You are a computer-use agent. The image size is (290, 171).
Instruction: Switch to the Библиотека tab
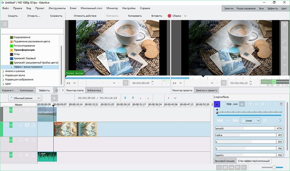pyautogui.click(x=94, y=90)
